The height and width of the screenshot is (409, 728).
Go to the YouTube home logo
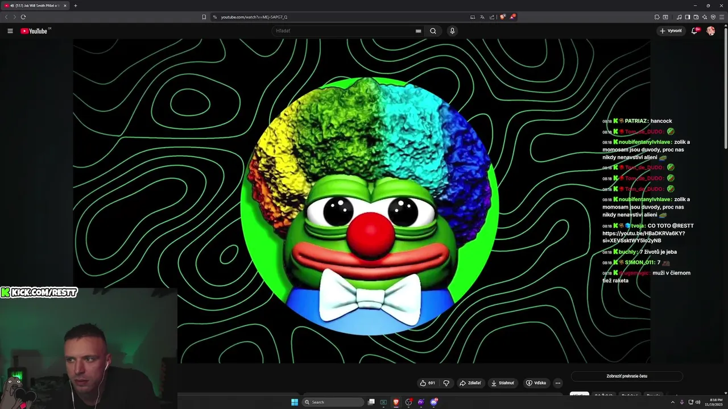click(x=34, y=31)
